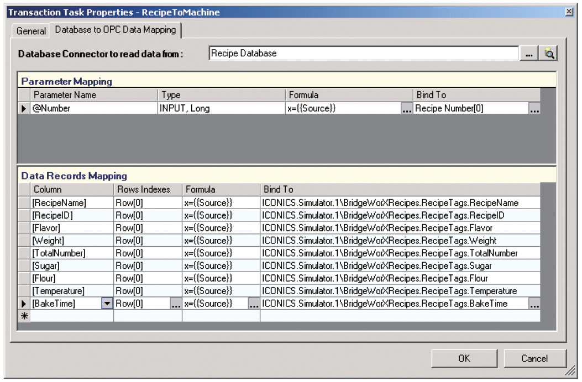This screenshot has width=582, height=382.
Task: Open ellipsis for BakeTime Bind To tag
Action: (534, 304)
